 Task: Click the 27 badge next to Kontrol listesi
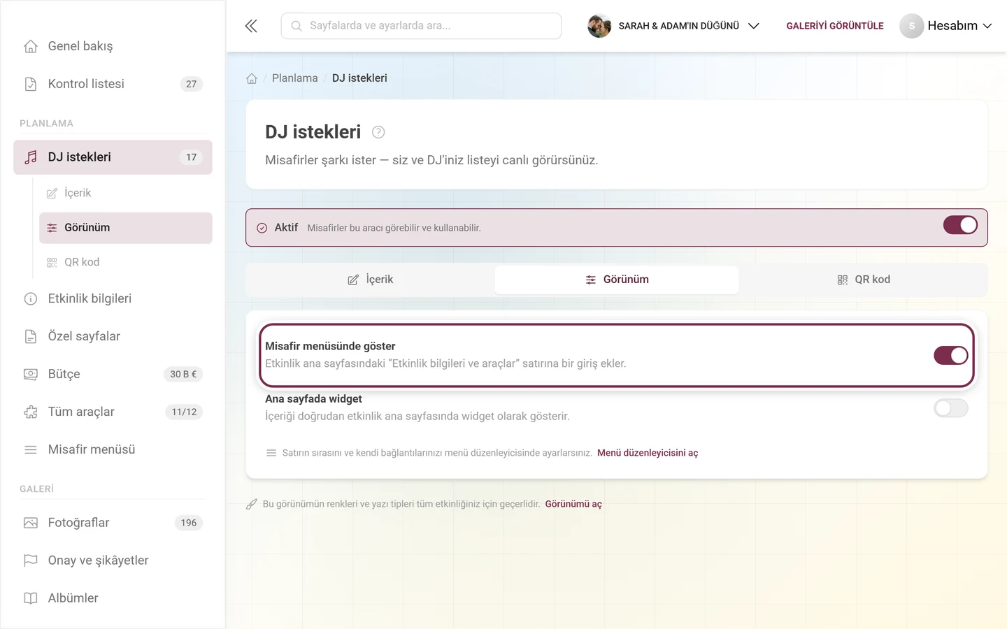pyautogui.click(x=191, y=84)
